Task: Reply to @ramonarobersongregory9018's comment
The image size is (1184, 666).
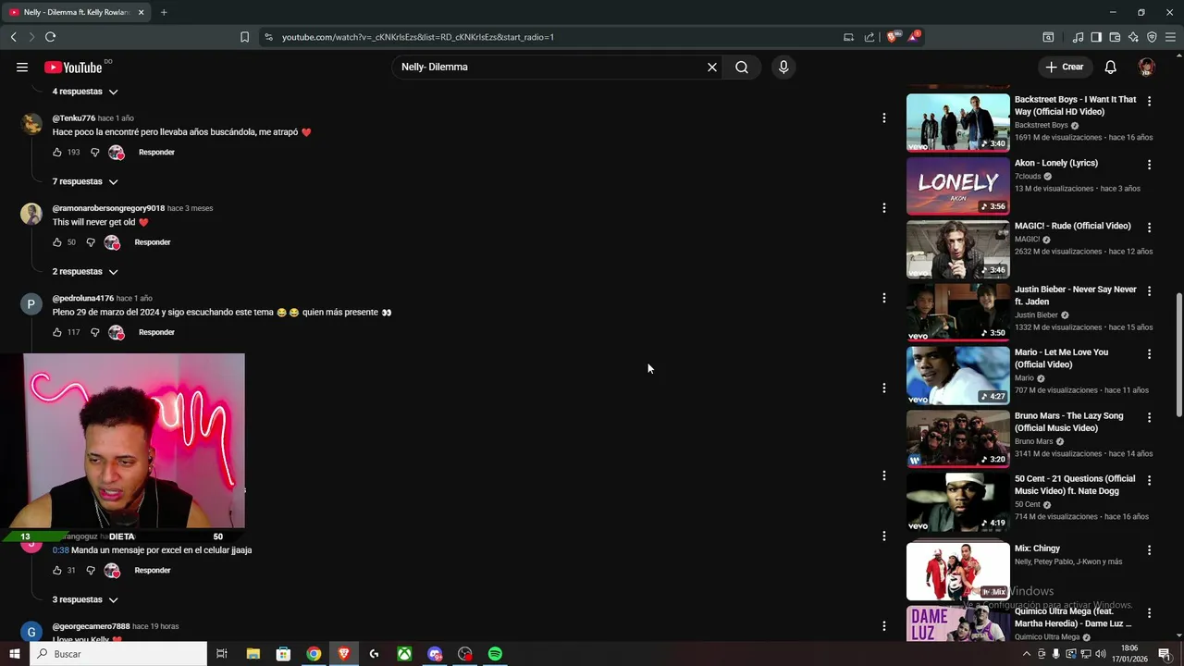Action: tap(153, 242)
